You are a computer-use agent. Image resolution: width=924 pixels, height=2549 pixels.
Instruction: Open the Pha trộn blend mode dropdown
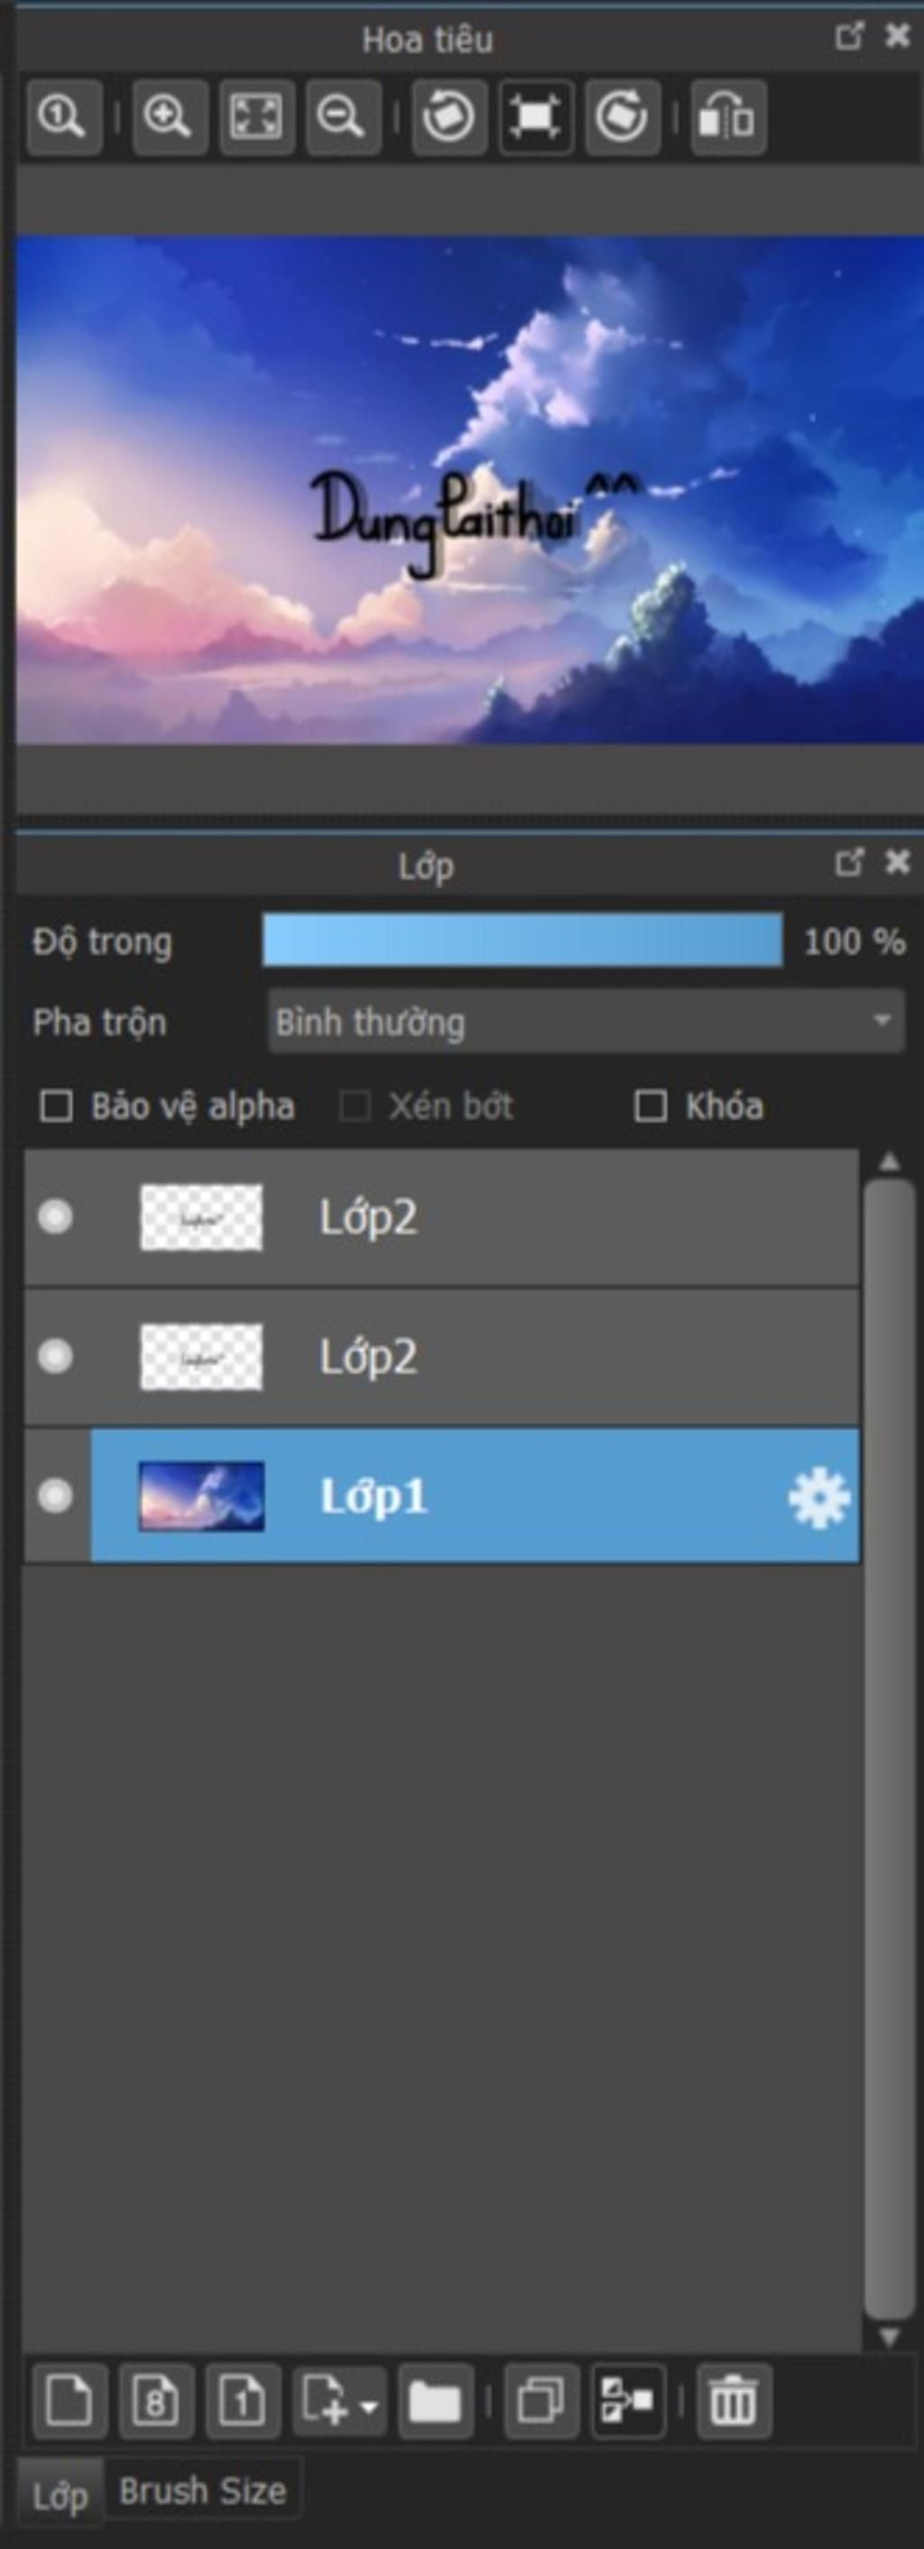[x=586, y=1021]
